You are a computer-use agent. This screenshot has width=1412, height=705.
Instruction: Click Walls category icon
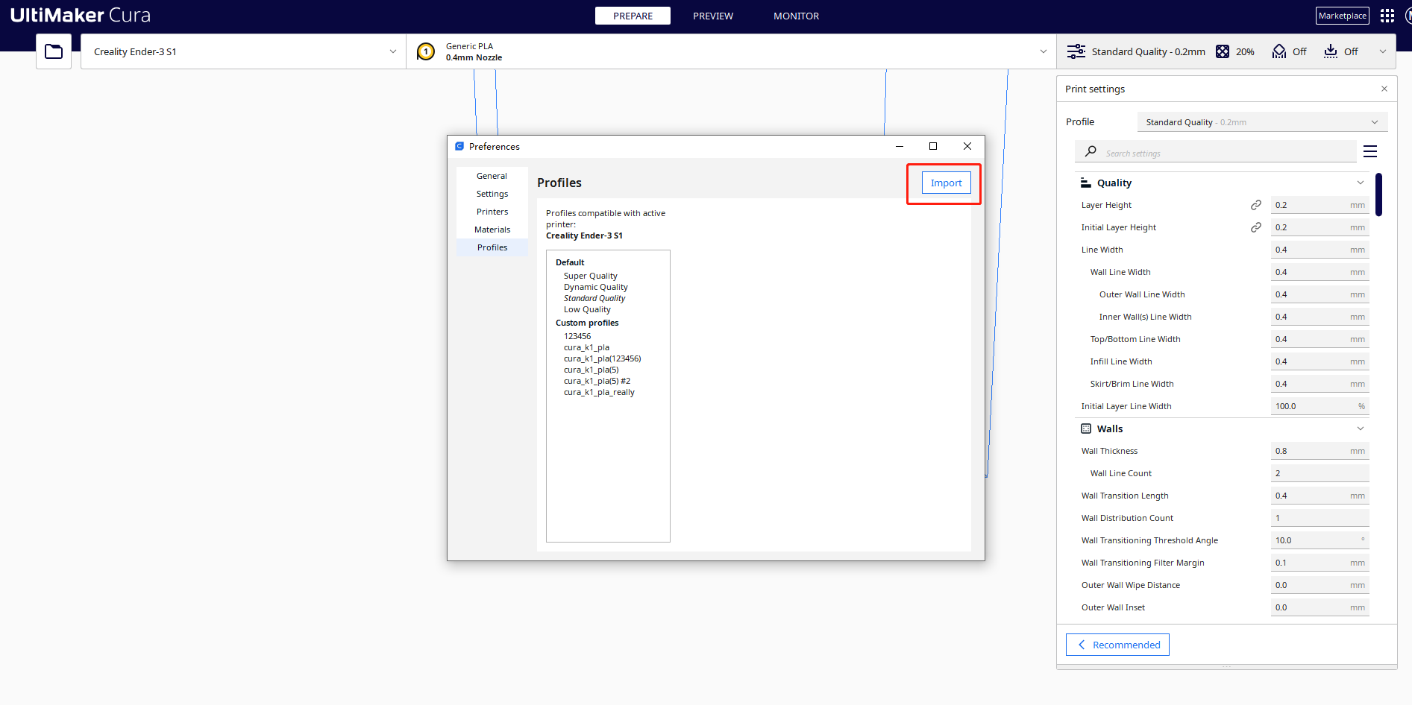[x=1086, y=429]
